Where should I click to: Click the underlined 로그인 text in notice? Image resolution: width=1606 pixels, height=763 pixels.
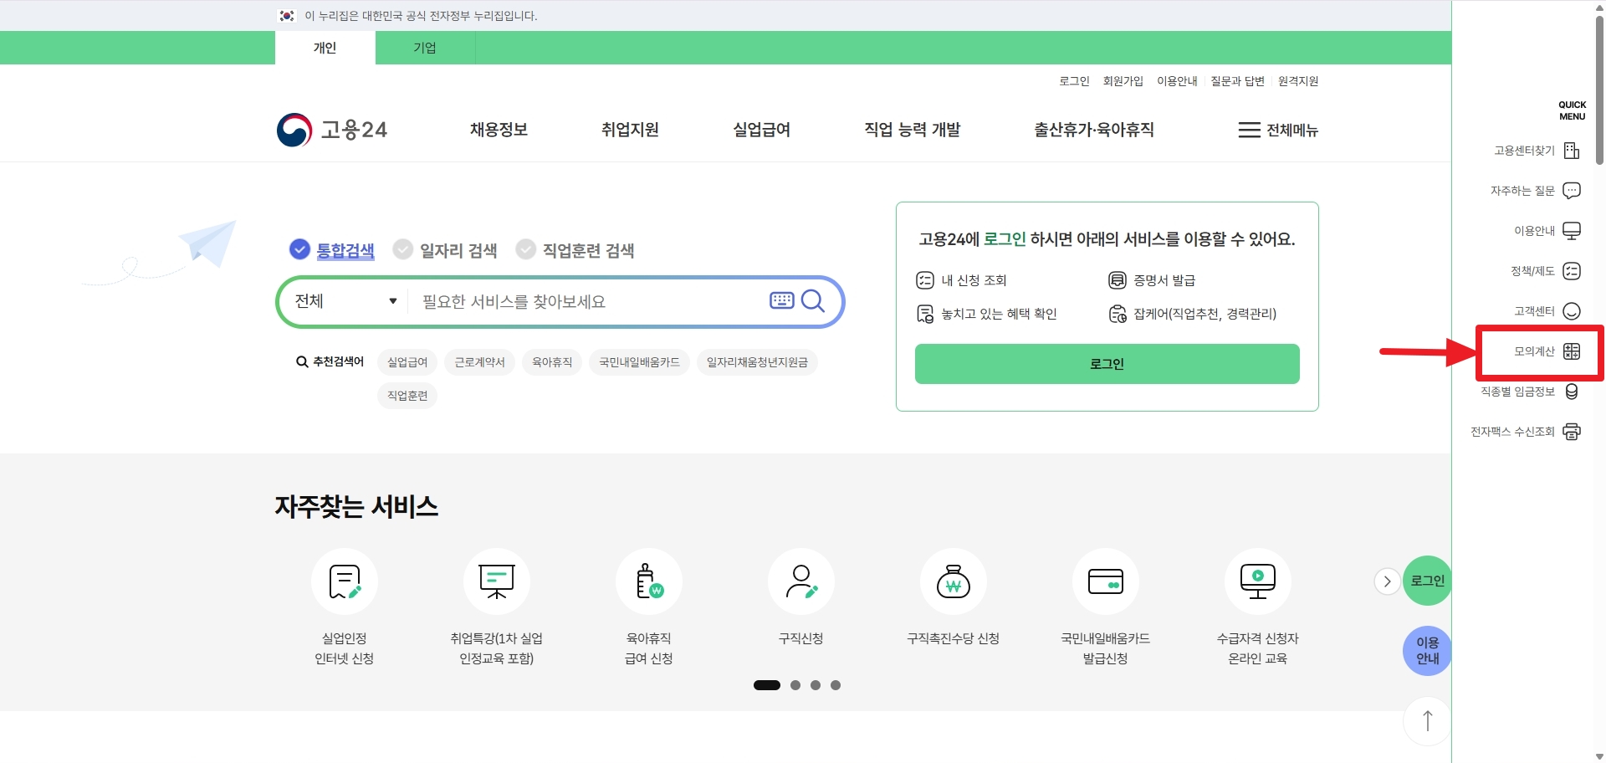coord(1005,239)
